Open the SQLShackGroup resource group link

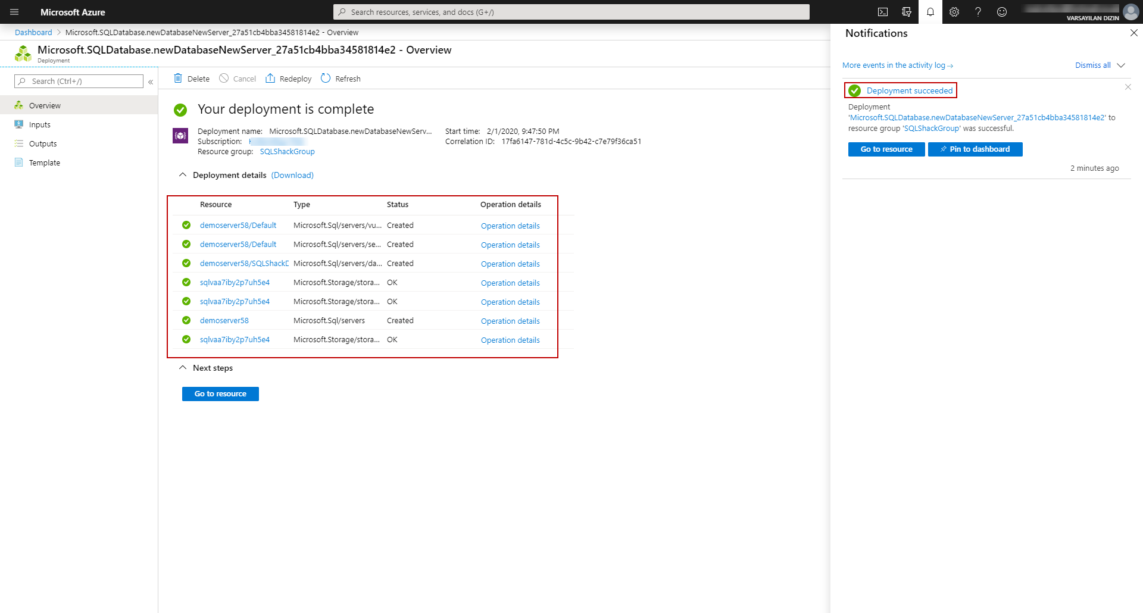pyautogui.click(x=287, y=152)
